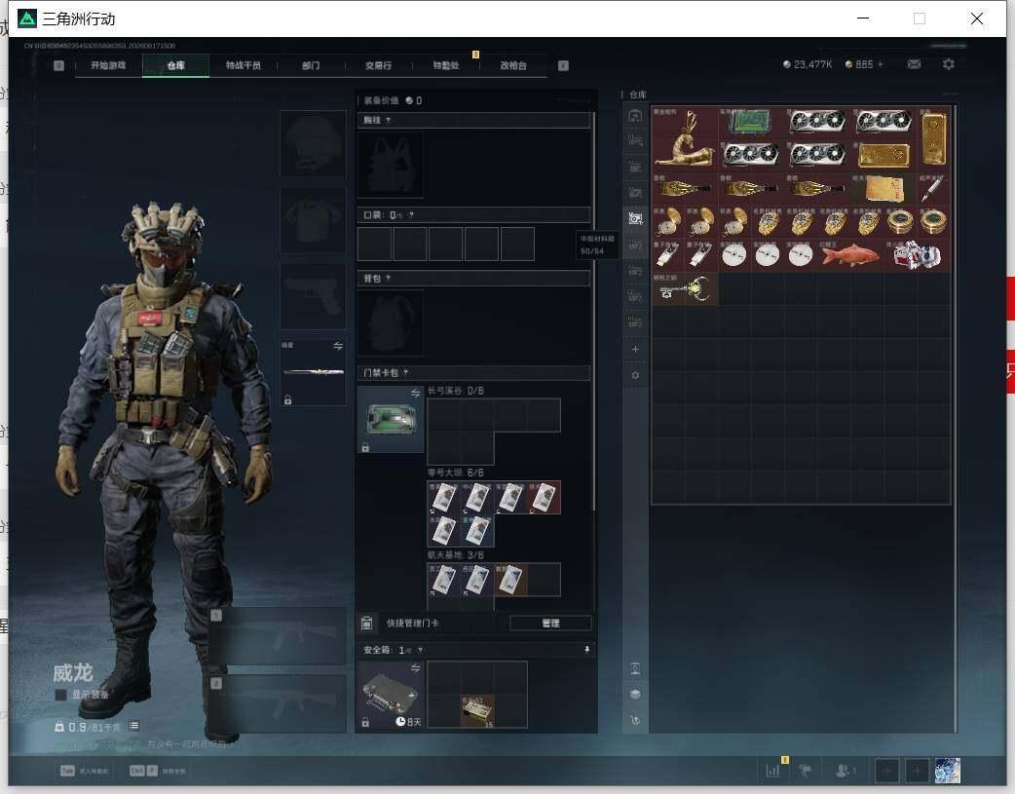The width and height of the screenshot is (1015, 794).
Task: Show help for 安全箱 question mark
Action: [420, 650]
